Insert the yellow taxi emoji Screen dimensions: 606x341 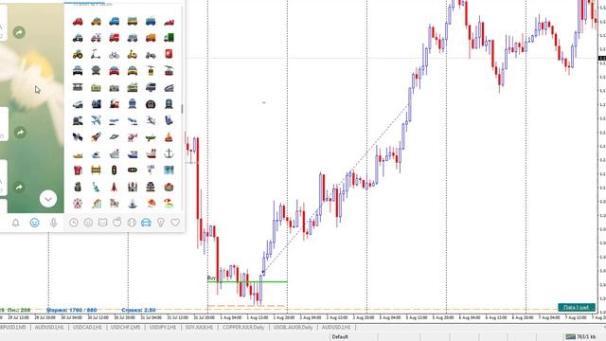click(x=96, y=21)
